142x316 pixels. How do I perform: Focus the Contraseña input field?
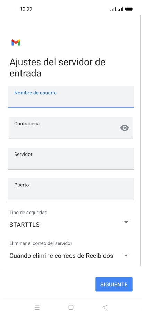[x=71, y=128]
